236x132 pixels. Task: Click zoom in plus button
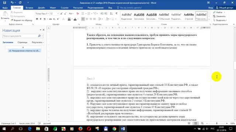tap(227, 123)
